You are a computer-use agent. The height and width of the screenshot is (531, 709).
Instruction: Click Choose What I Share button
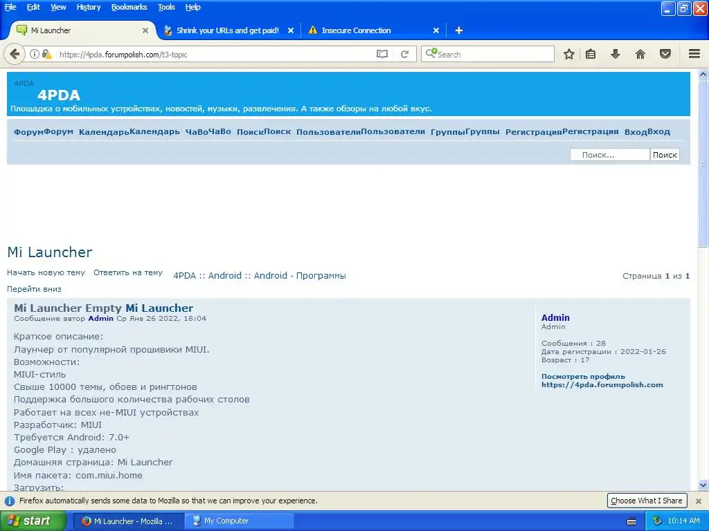pyautogui.click(x=646, y=501)
